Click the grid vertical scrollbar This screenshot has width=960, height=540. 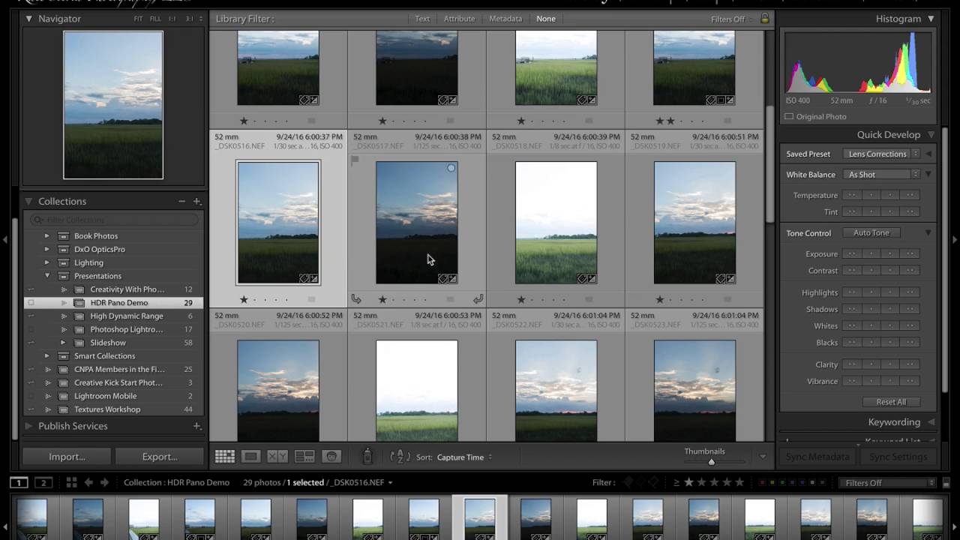[x=769, y=163]
